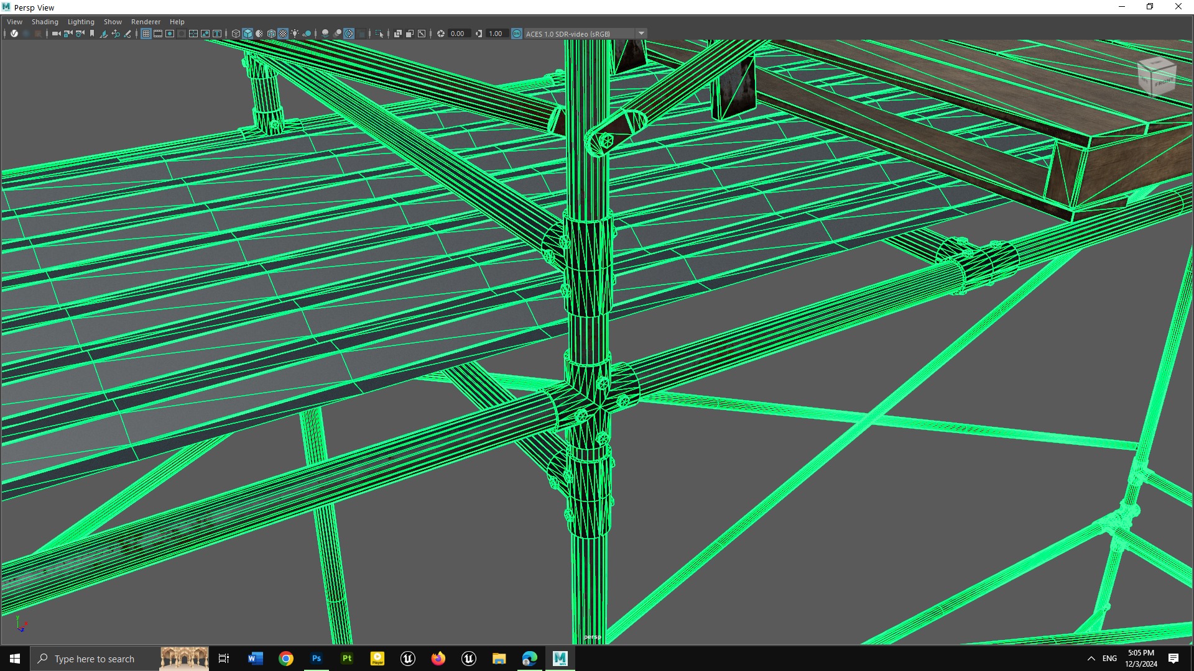1194x671 pixels.
Task: Toggle Wireframe on Shaded icon
Action: pos(271,34)
